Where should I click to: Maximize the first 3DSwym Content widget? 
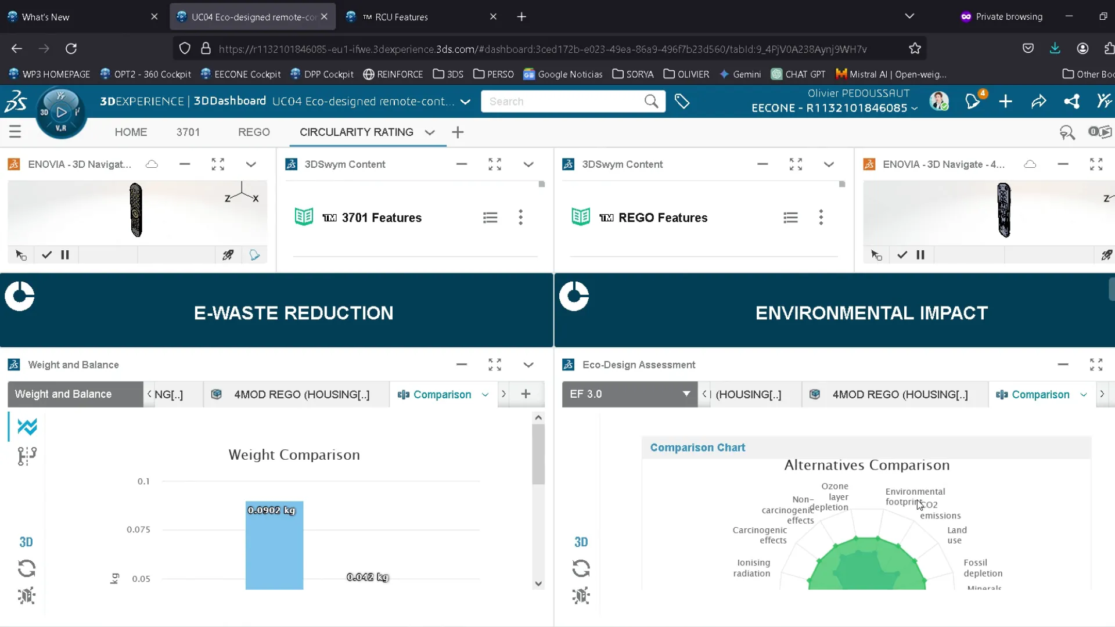click(x=495, y=164)
